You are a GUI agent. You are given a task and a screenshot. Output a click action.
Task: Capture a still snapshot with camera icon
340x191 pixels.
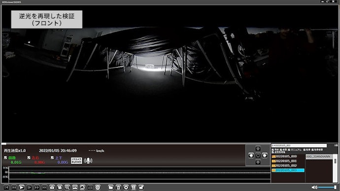point(52,188)
